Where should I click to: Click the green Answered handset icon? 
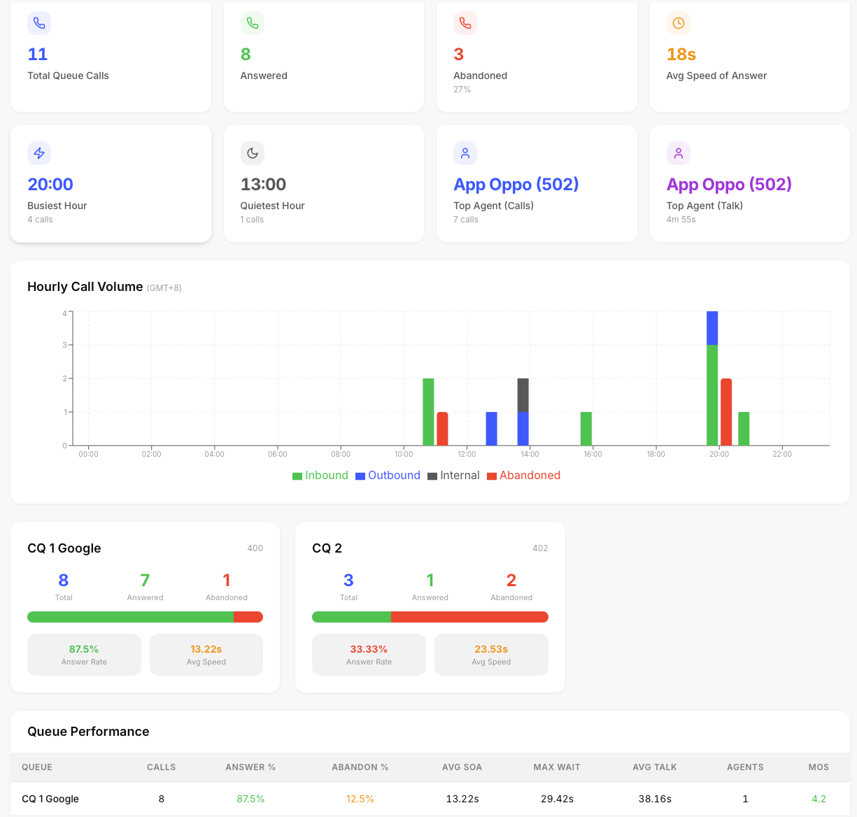click(253, 23)
